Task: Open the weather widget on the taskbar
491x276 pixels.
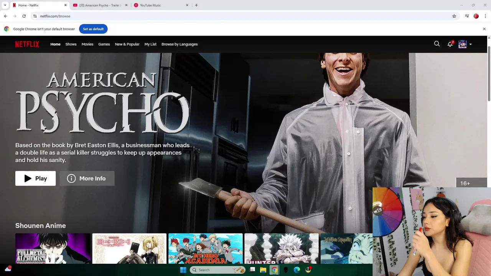Action: click(8, 269)
